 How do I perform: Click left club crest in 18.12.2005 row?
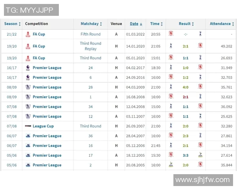pyautogui.click(x=171, y=155)
